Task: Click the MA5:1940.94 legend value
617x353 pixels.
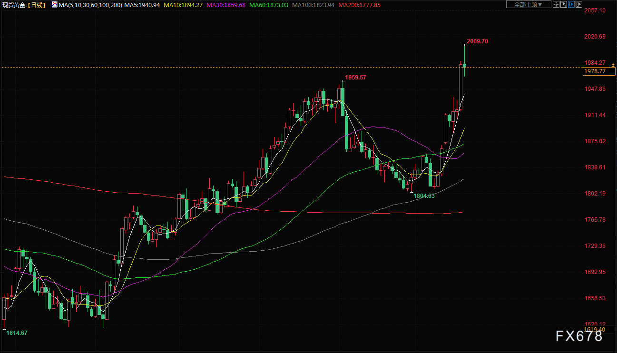Action: click(142, 5)
